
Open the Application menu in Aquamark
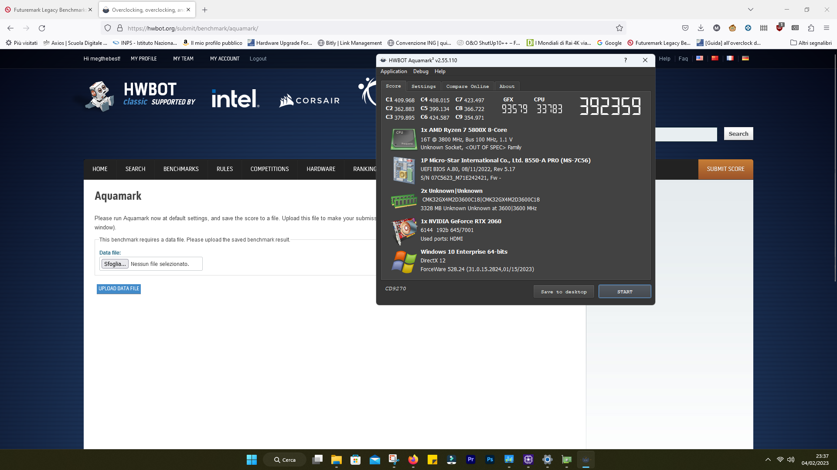394,71
